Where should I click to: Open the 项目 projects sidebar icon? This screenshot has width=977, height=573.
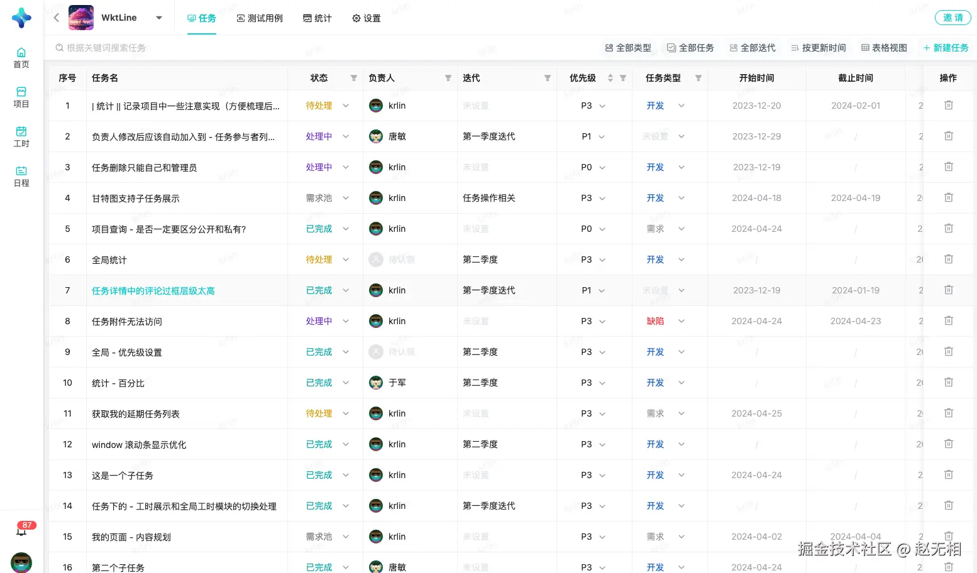click(x=21, y=97)
